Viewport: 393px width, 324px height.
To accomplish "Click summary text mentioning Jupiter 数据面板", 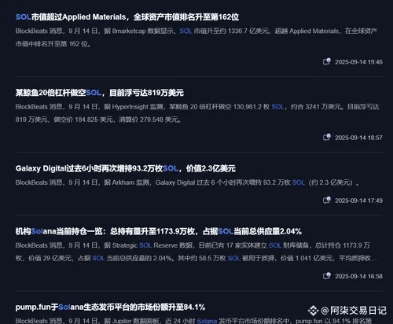I will click(193, 321).
